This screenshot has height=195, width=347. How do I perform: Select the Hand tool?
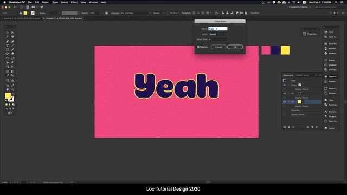click(7, 89)
